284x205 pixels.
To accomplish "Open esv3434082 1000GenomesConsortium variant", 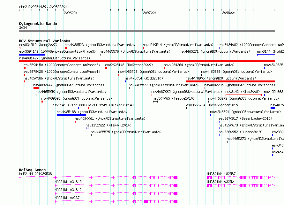I will (251, 45).
